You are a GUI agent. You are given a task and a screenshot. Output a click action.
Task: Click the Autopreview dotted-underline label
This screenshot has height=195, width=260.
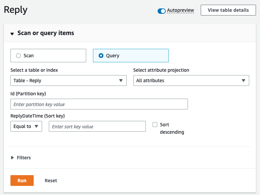(181, 10)
